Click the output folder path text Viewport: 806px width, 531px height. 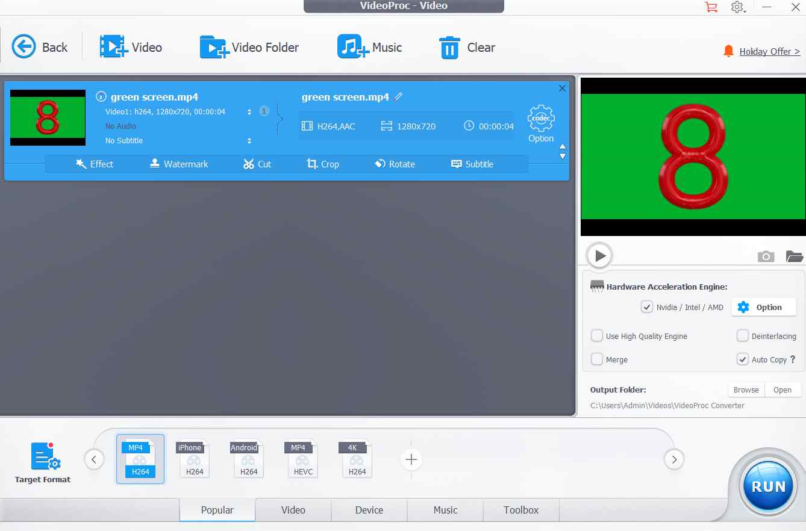667,405
